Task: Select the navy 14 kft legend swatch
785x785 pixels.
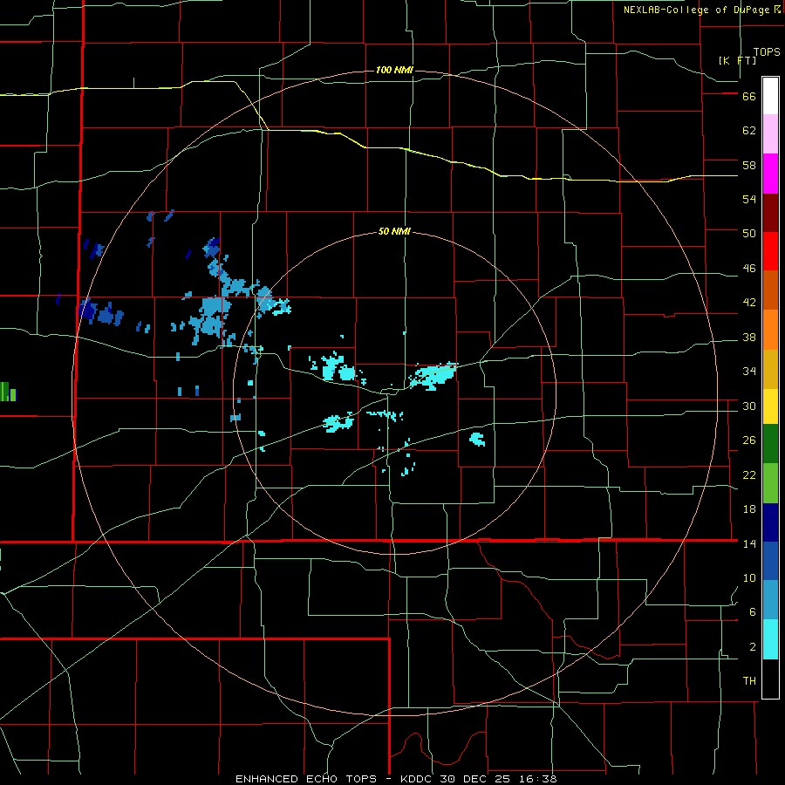Action: point(770,522)
